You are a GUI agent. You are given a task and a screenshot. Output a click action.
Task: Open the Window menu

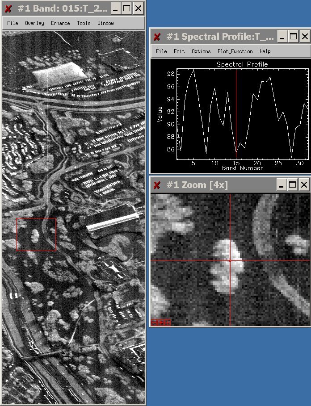[105, 23]
